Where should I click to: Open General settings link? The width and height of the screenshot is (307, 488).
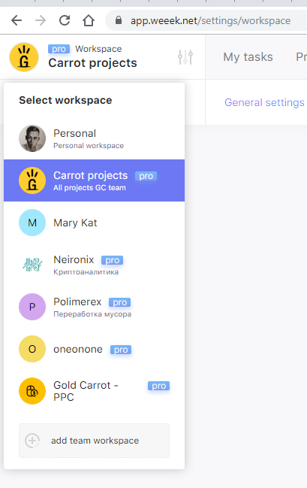[264, 102]
